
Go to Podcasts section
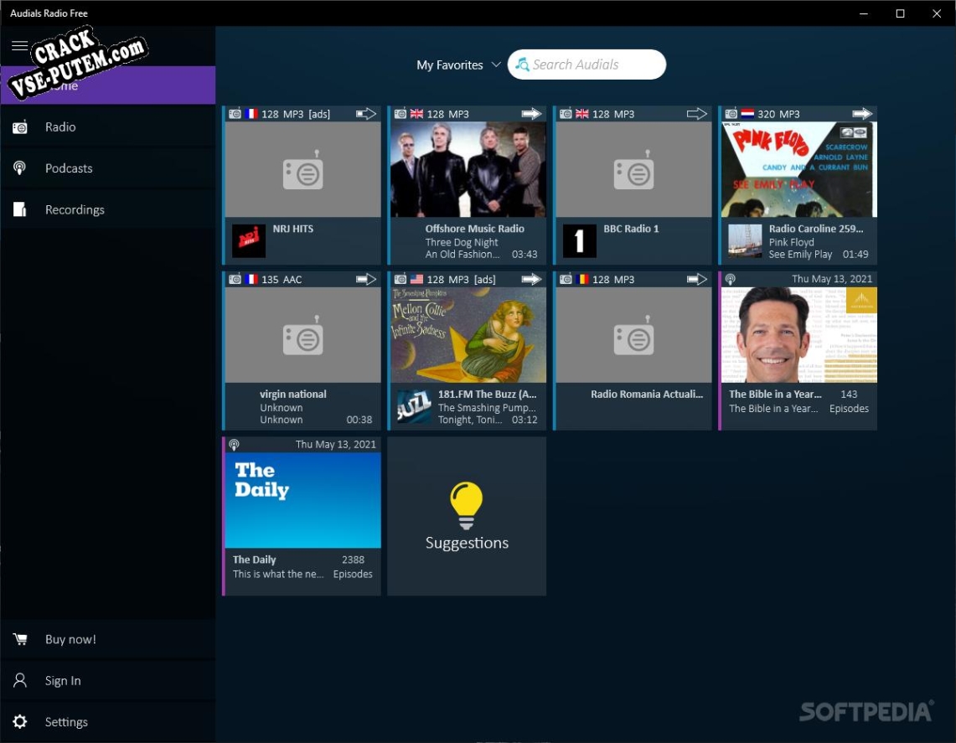click(108, 168)
